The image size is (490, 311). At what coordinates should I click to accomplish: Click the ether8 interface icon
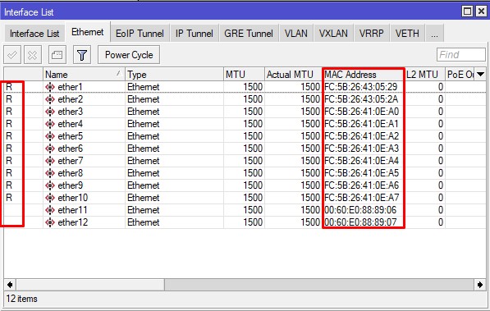click(x=50, y=173)
